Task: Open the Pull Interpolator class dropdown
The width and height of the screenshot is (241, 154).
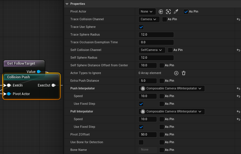Action: point(172,112)
